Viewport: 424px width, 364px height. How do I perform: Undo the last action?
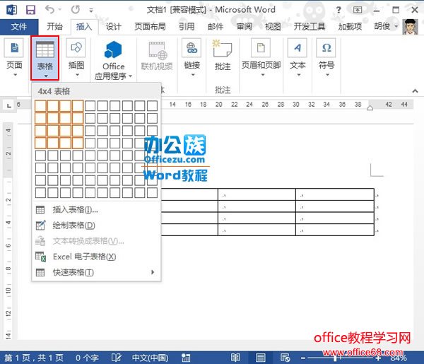coord(49,10)
